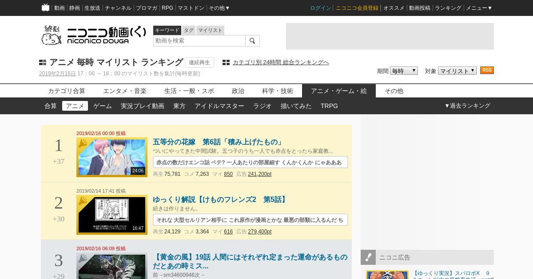Click the magnifier search button
This screenshot has width=533, height=279.
[x=252, y=41]
